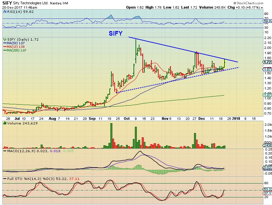Click the 'MA(50) 1.57' legend text
Viewport: 272px width, 205px height.
click(16, 43)
